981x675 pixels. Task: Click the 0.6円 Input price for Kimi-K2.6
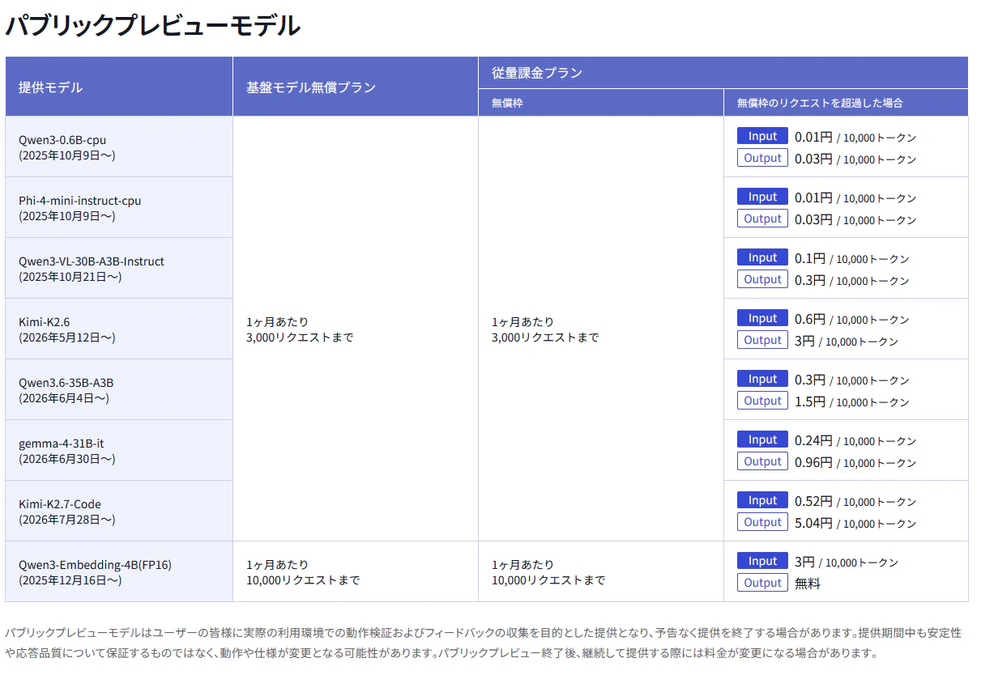click(810, 320)
